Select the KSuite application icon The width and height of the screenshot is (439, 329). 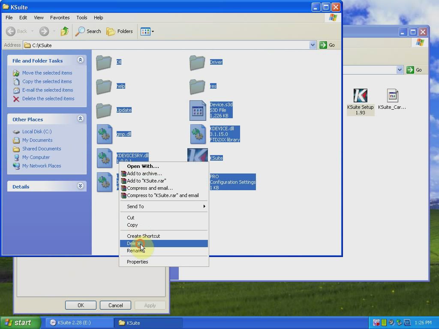pyautogui.click(x=198, y=155)
